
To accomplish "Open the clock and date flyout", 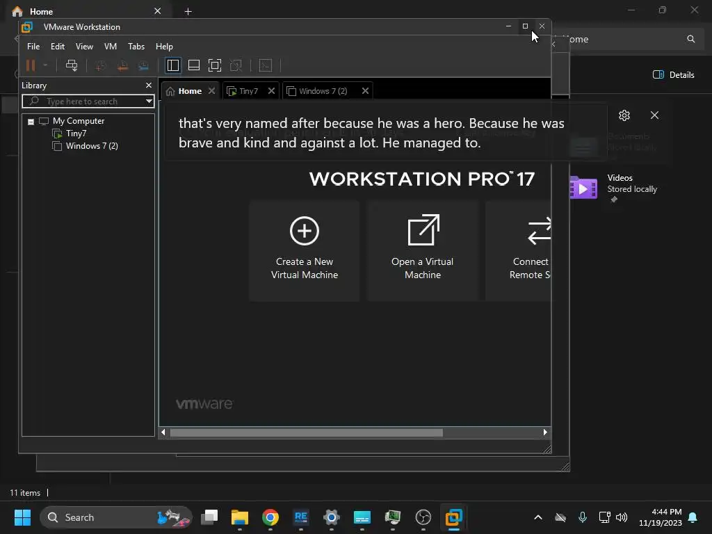I will coord(661,517).
